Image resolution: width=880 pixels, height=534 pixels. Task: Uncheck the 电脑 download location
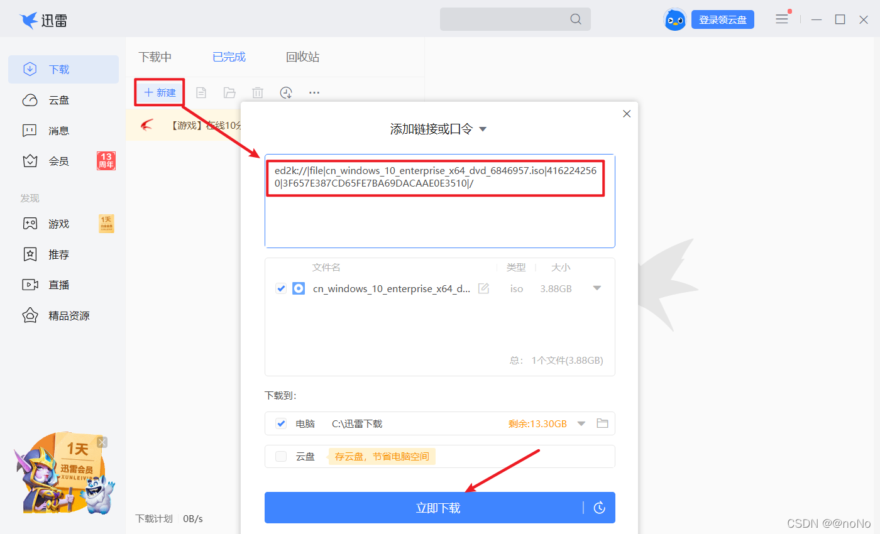[280, 423]
